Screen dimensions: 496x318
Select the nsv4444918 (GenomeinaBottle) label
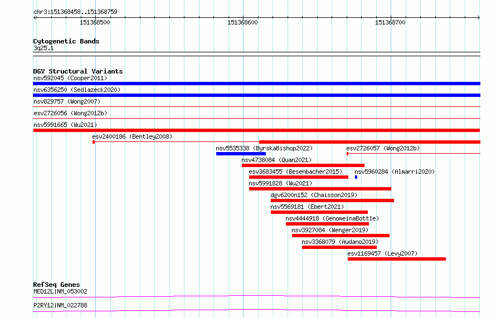tap(332, 218)
